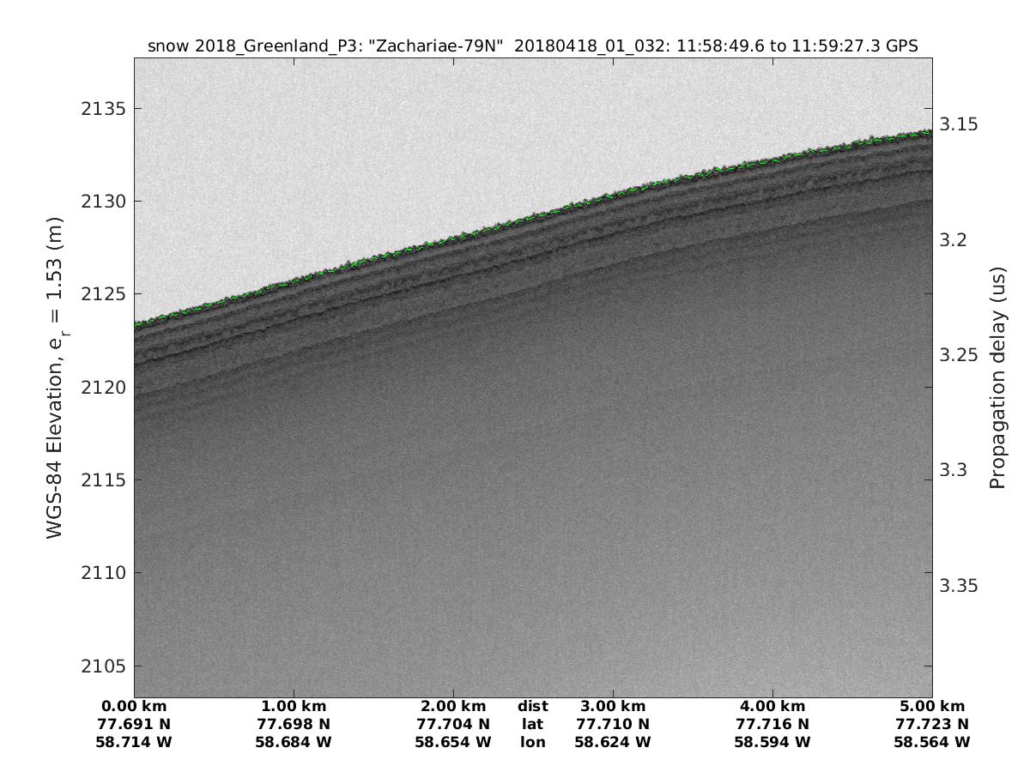Click the '3.00 km' distance label
1030x772 pixels.
click(x=613, y=707)
